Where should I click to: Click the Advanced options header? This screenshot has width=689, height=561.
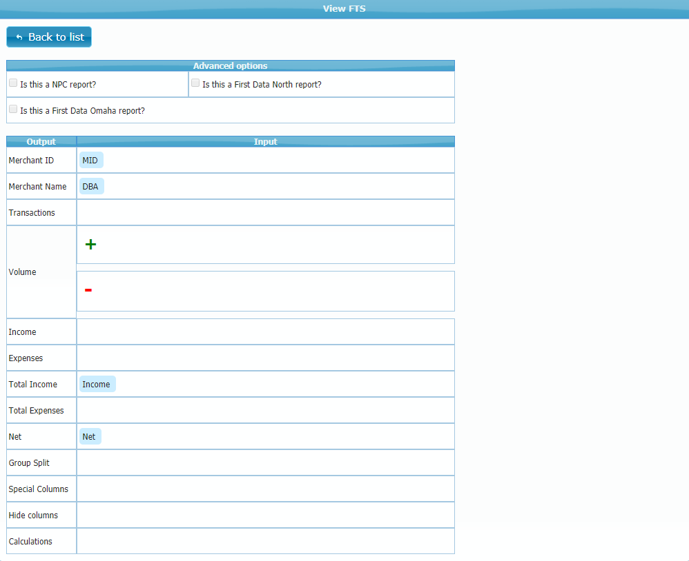click(230, 66)
